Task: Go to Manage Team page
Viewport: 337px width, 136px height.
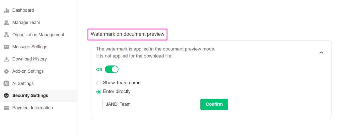Action: click(26, 23)
